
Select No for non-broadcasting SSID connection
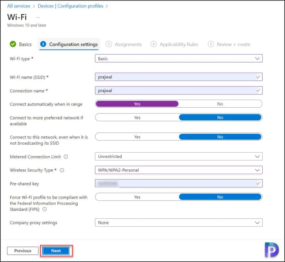pos(220,137)
